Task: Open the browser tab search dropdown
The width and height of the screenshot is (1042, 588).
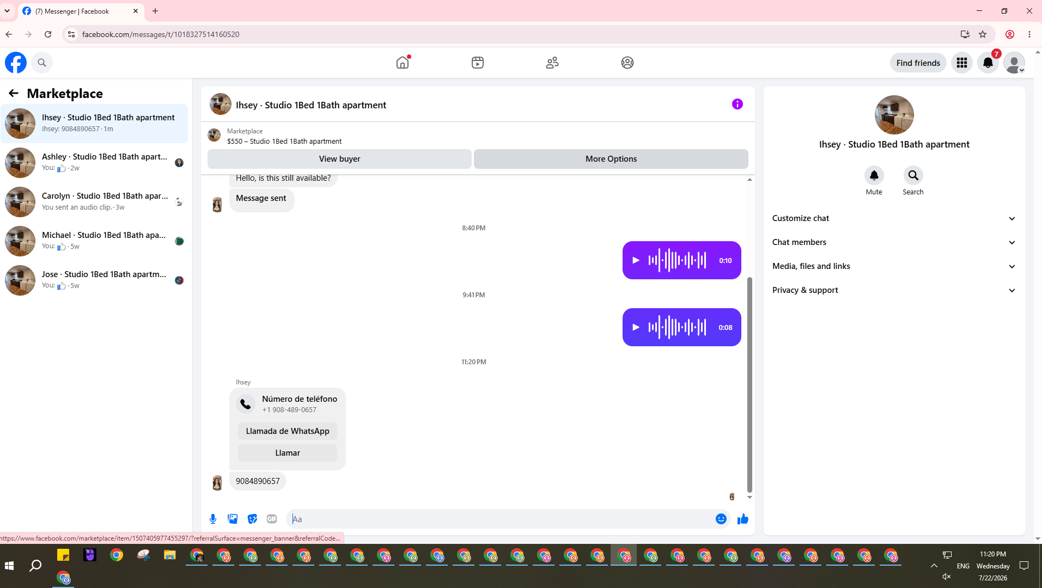Action: coord(7,11)
